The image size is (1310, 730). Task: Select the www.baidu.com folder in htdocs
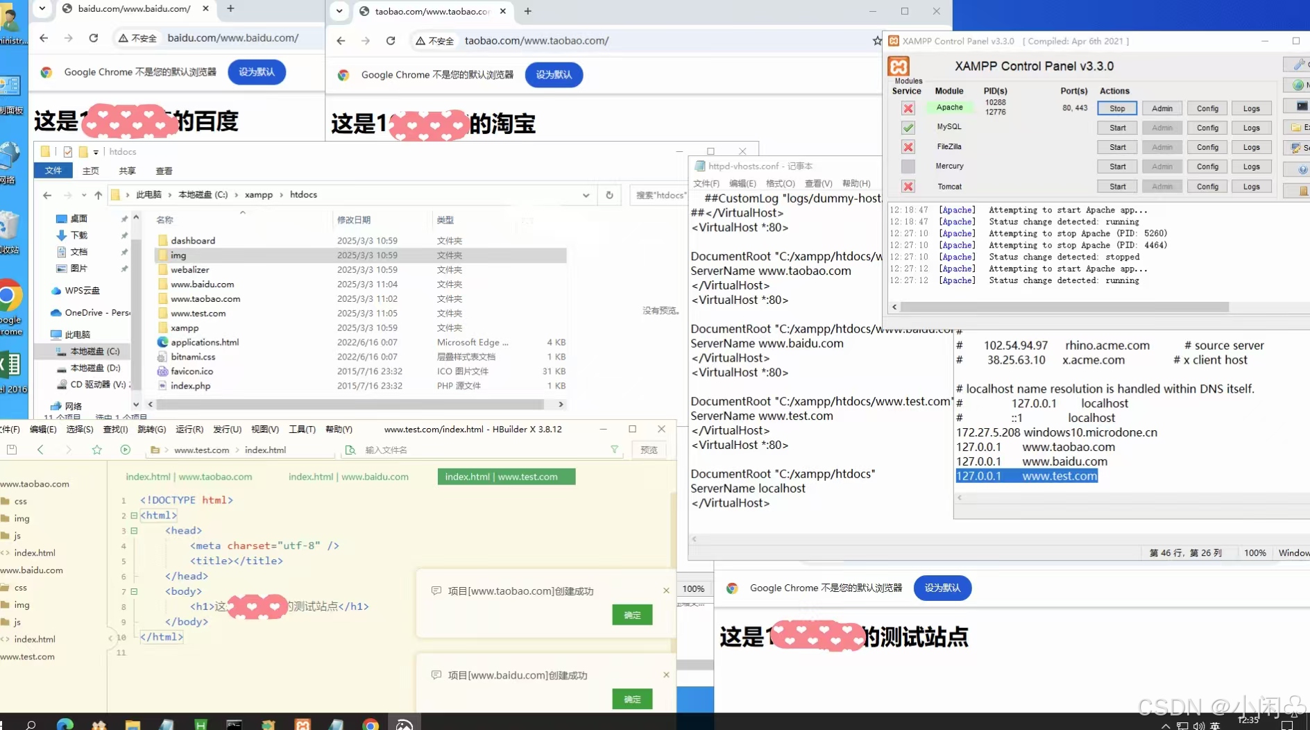[202, 285]
